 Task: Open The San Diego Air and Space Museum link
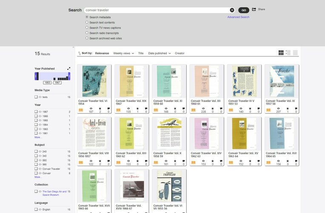(54, 193)
